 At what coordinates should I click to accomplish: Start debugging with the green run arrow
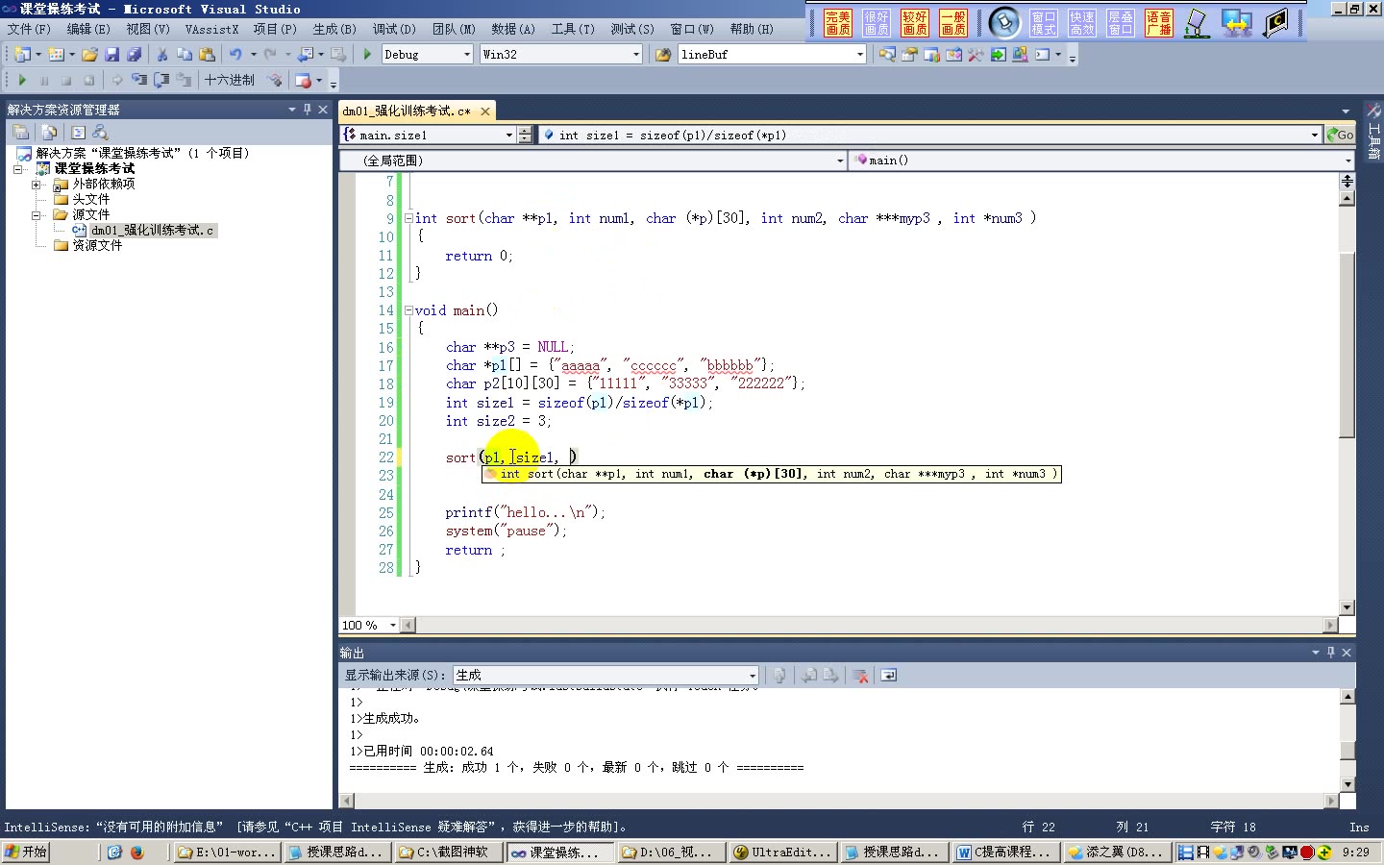point(367,54)
